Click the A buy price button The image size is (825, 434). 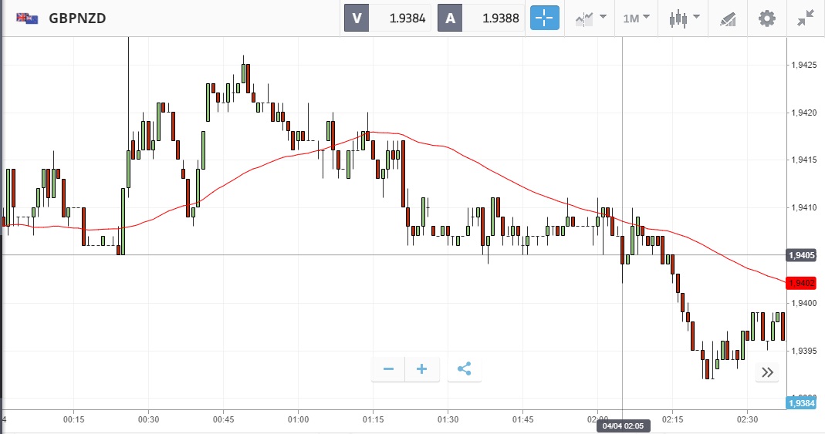[x=450, y=19]
